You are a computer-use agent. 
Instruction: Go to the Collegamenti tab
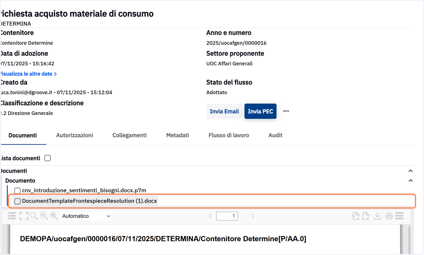pos(129,135)
